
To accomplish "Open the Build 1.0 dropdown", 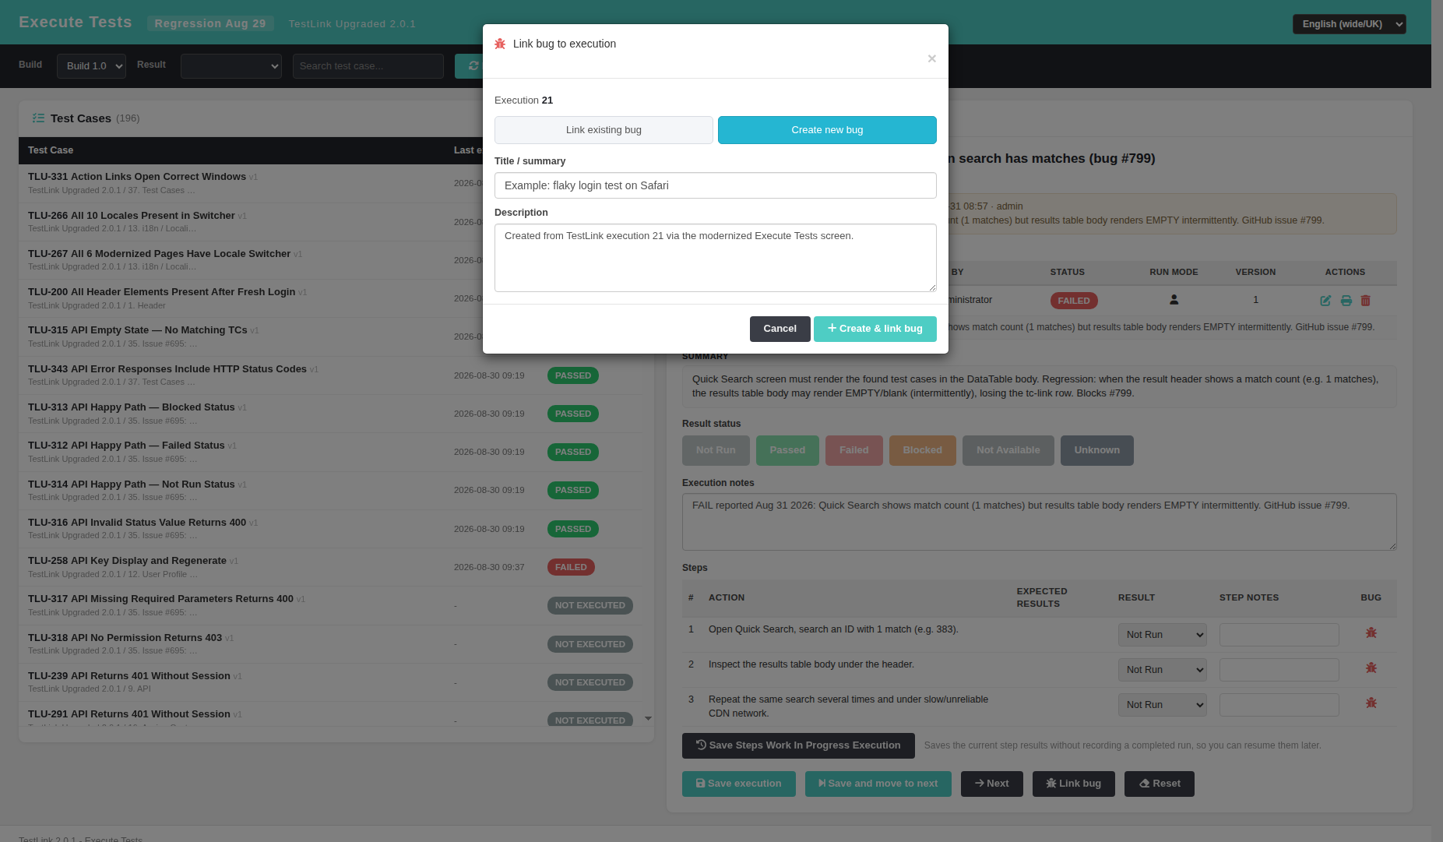I will [91, 66].
